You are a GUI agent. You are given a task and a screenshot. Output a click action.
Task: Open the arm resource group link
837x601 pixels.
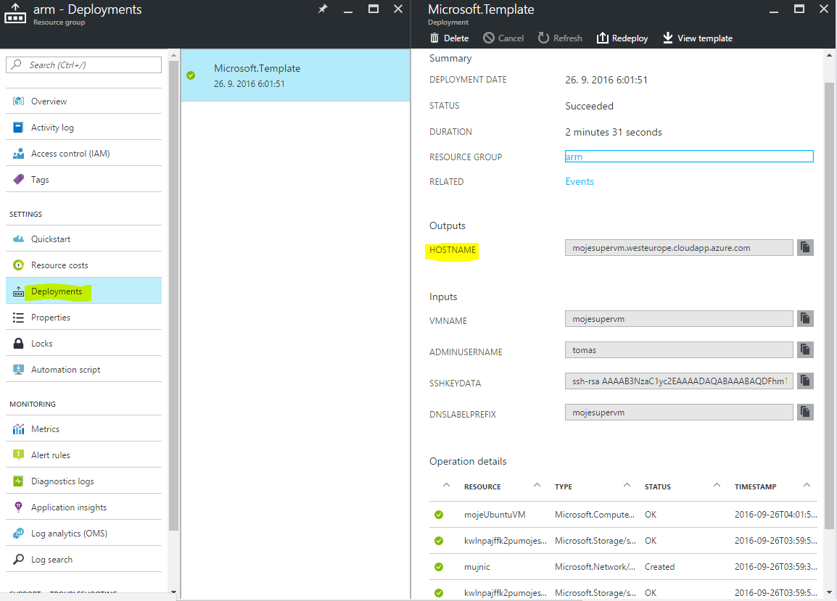574,157
